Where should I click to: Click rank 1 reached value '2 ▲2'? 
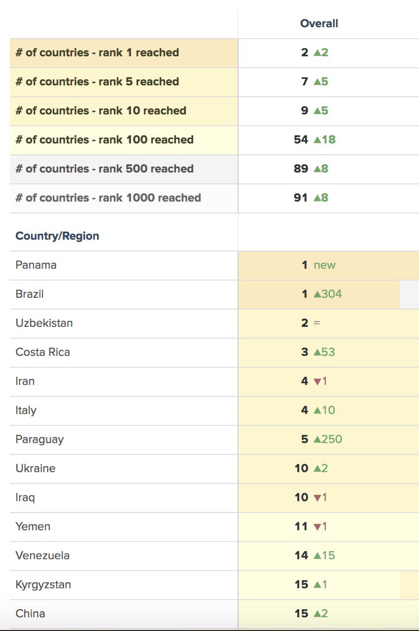click(315, 53)
